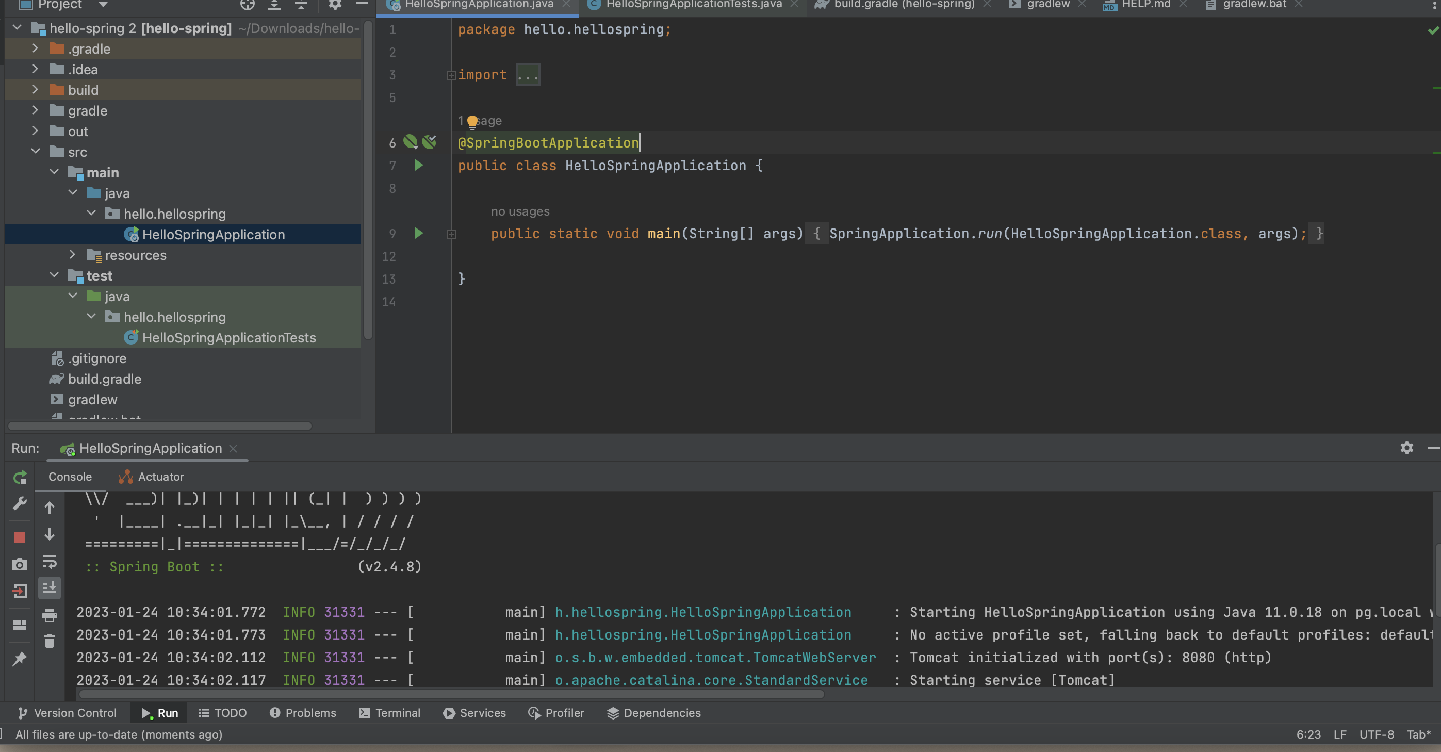Open Problems tool window

click(x=303, y=712)
